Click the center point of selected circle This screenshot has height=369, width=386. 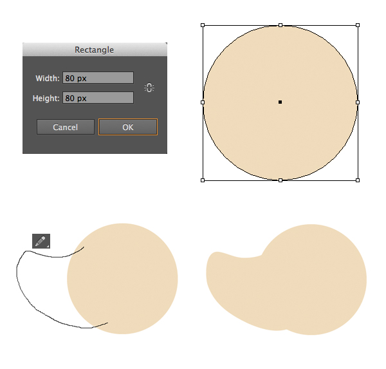[280, 102]
